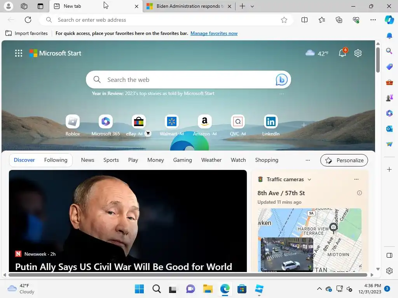
Task: Expand the Traffic cameras dropdown
Action: coord(309,179)
